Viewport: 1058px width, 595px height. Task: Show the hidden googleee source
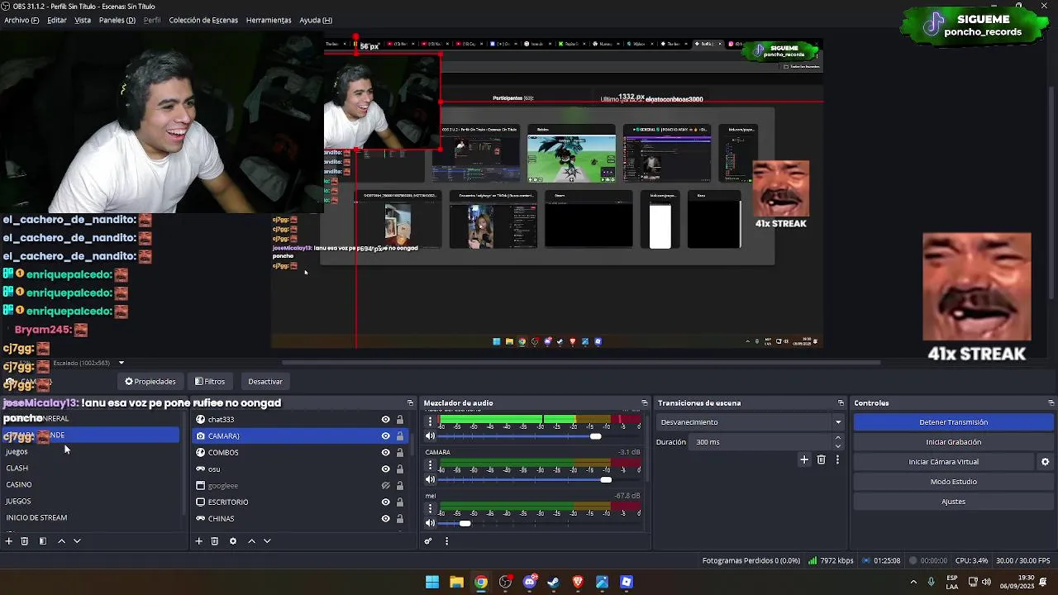[x=385, y=486]
